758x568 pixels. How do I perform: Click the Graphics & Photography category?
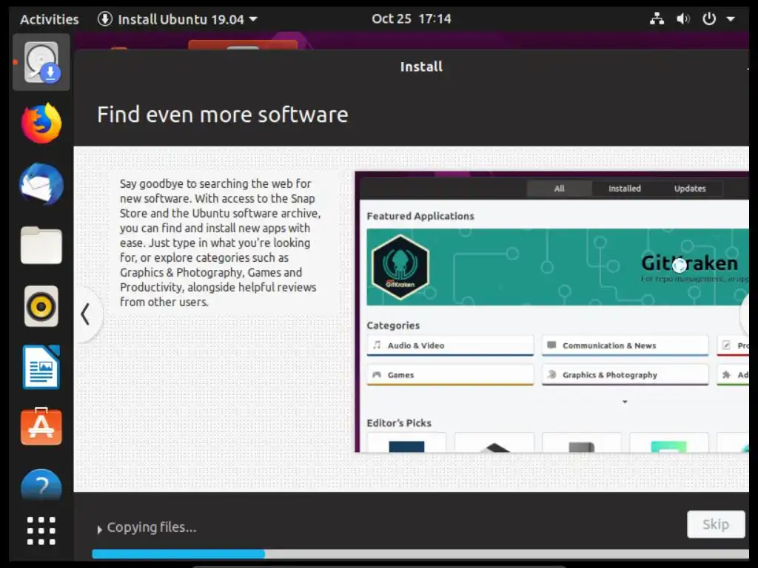625,375
